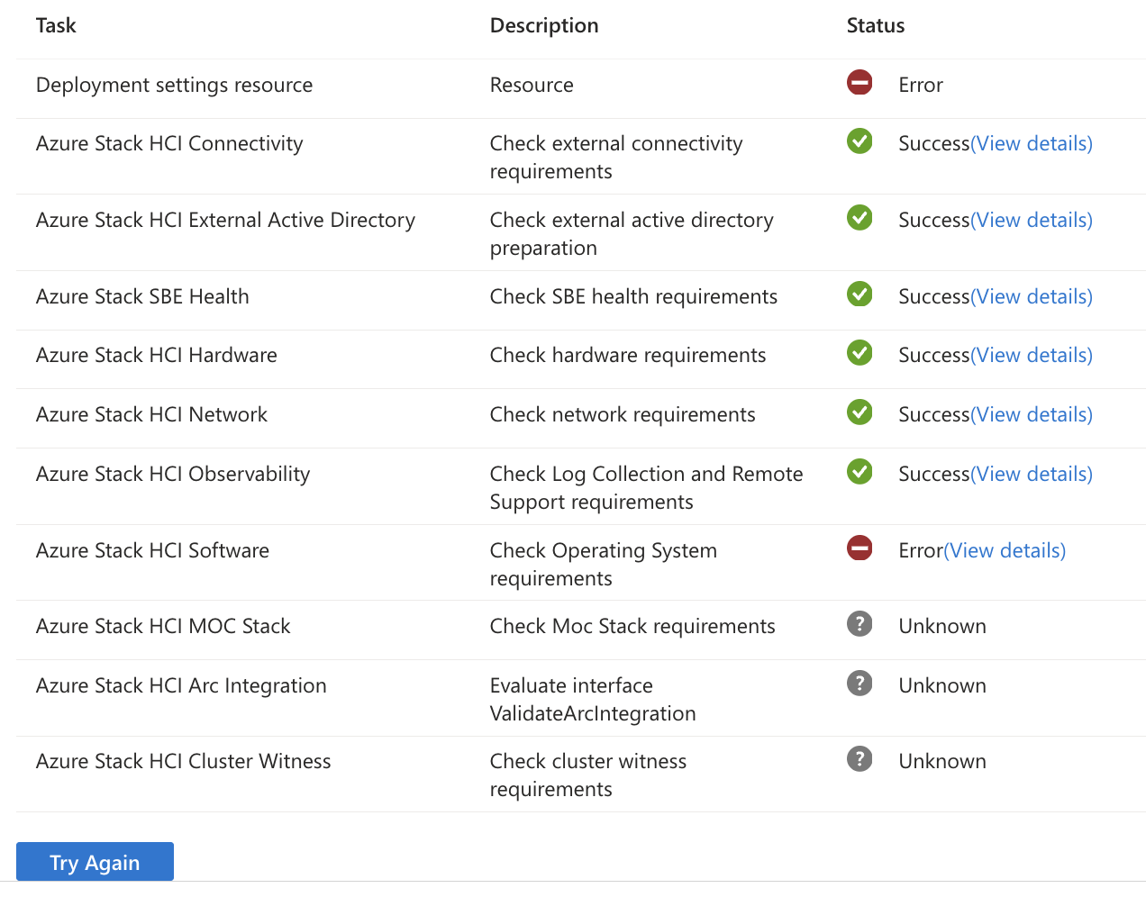This screenshot has width=1146, height=897.
Task: Click 'Error' status of Deployment settings resource
Action: (x=921, y=86)
